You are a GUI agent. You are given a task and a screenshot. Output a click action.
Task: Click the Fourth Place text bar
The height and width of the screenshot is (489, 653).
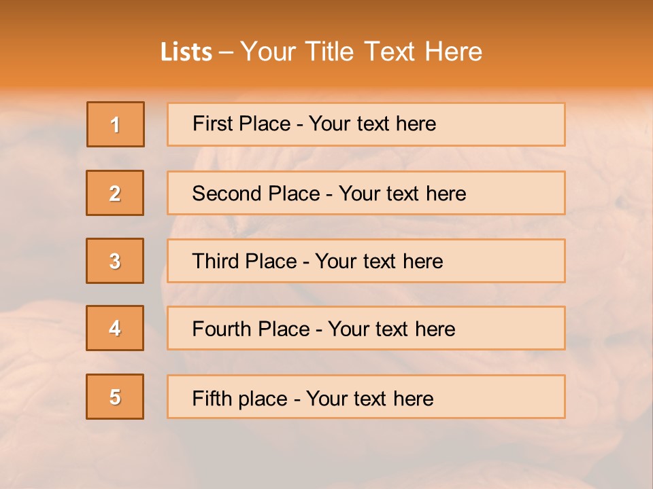(366, 328)
